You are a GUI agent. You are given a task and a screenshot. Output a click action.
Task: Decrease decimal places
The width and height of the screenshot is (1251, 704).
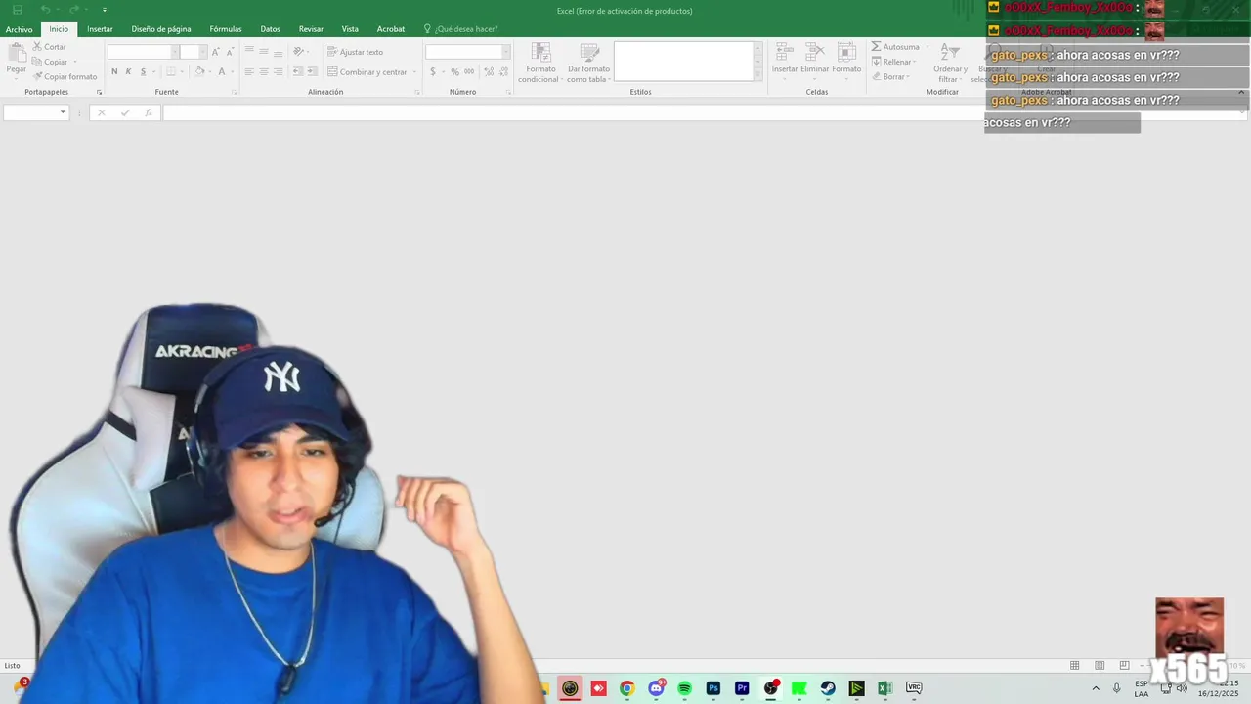(x=503, y=71)
